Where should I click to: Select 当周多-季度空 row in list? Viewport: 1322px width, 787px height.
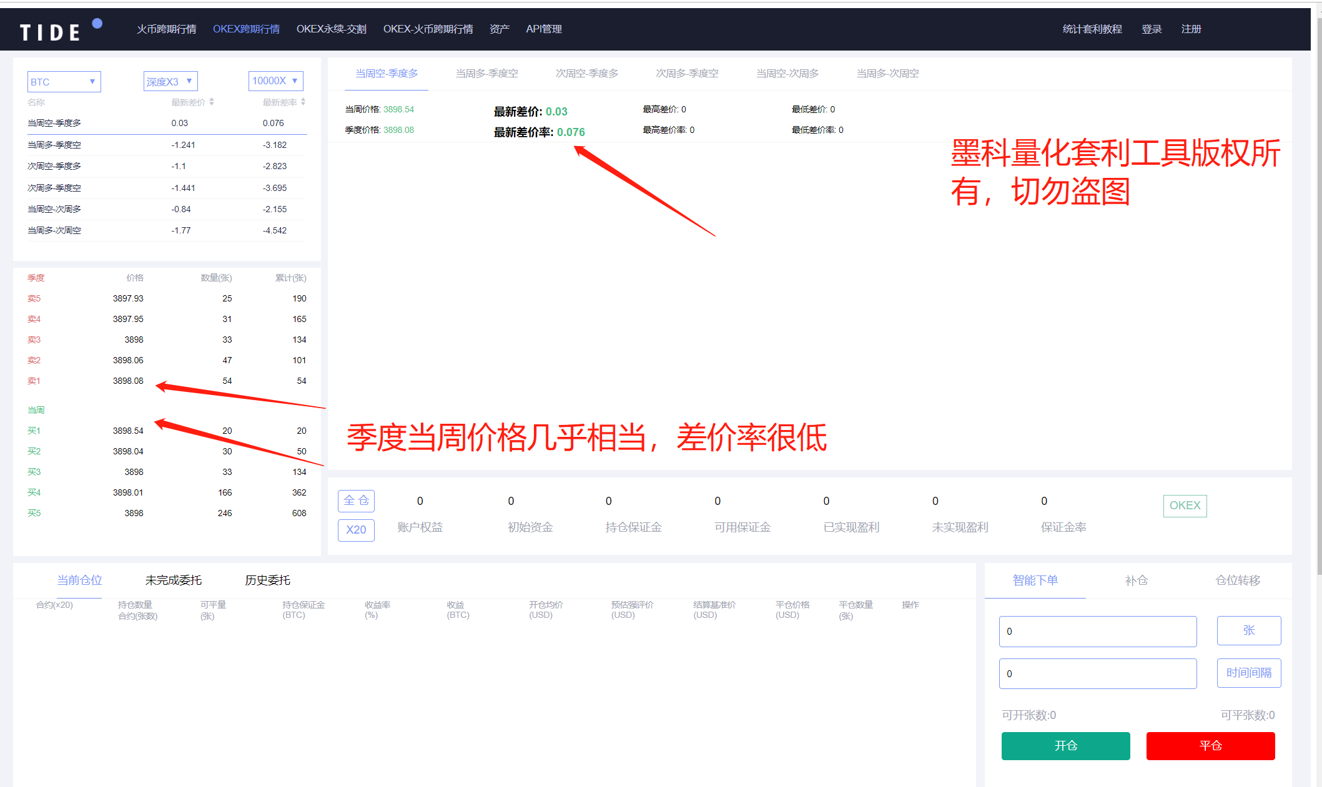(x=167, y=145)
